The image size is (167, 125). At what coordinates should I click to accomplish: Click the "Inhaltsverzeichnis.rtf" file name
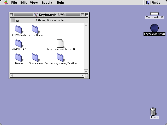(x=61, y=49)
